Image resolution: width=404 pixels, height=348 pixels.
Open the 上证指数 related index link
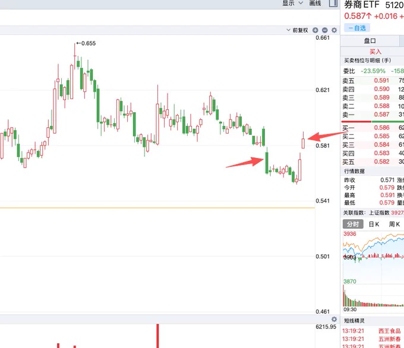point(379,213)
